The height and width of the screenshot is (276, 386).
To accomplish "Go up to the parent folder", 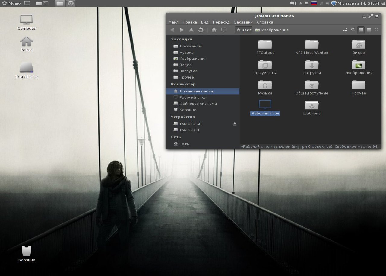I will click(x=191, y=30).
